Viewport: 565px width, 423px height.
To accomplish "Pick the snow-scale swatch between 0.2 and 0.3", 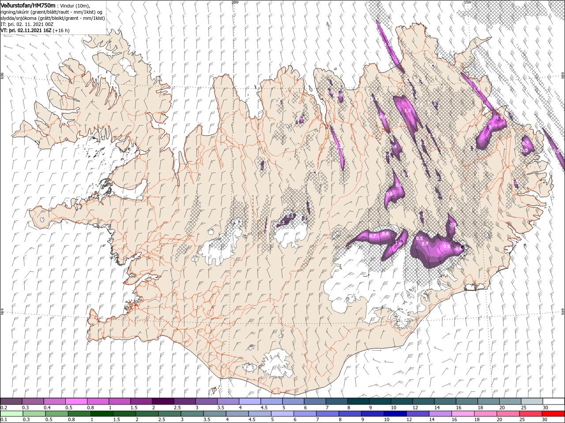I will pyautogui.click(x=11, y=401).
